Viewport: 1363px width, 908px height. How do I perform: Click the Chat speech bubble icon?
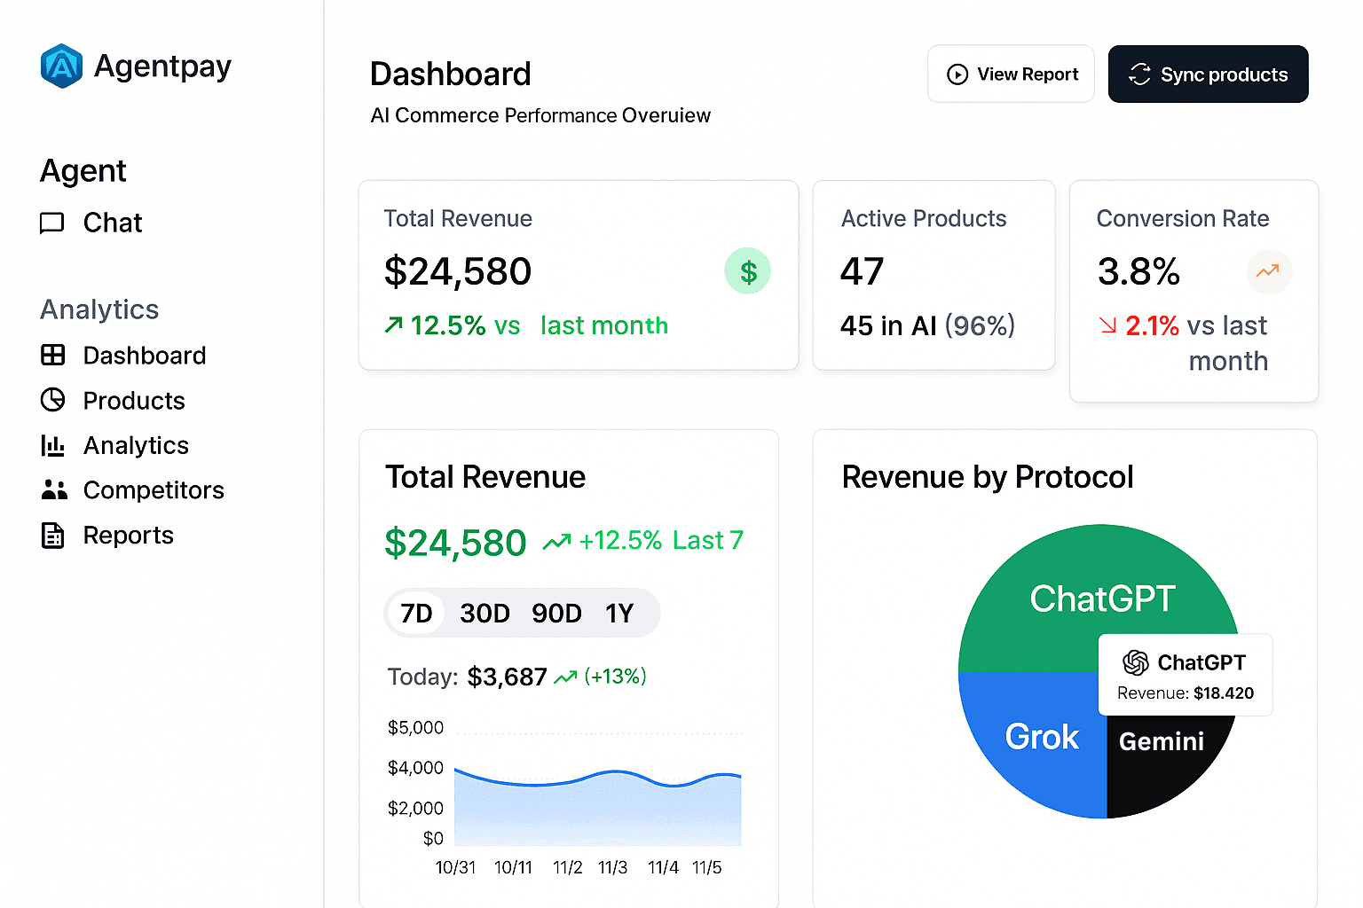click(52, 223)
